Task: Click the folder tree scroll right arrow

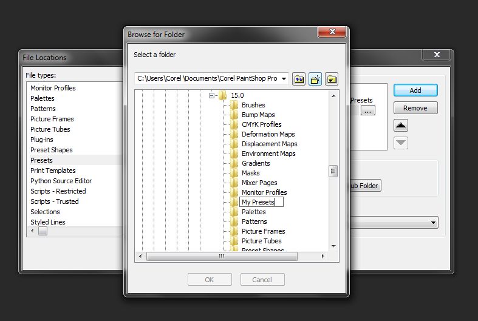Action: 323,257
